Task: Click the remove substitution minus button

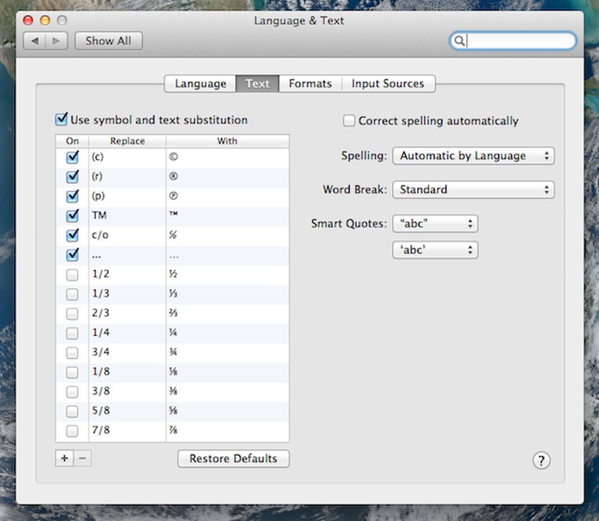Action: pyautogui.click(x=83, y=458)
